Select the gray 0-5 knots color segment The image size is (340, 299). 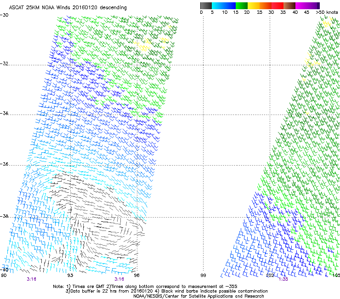point(206,6)
